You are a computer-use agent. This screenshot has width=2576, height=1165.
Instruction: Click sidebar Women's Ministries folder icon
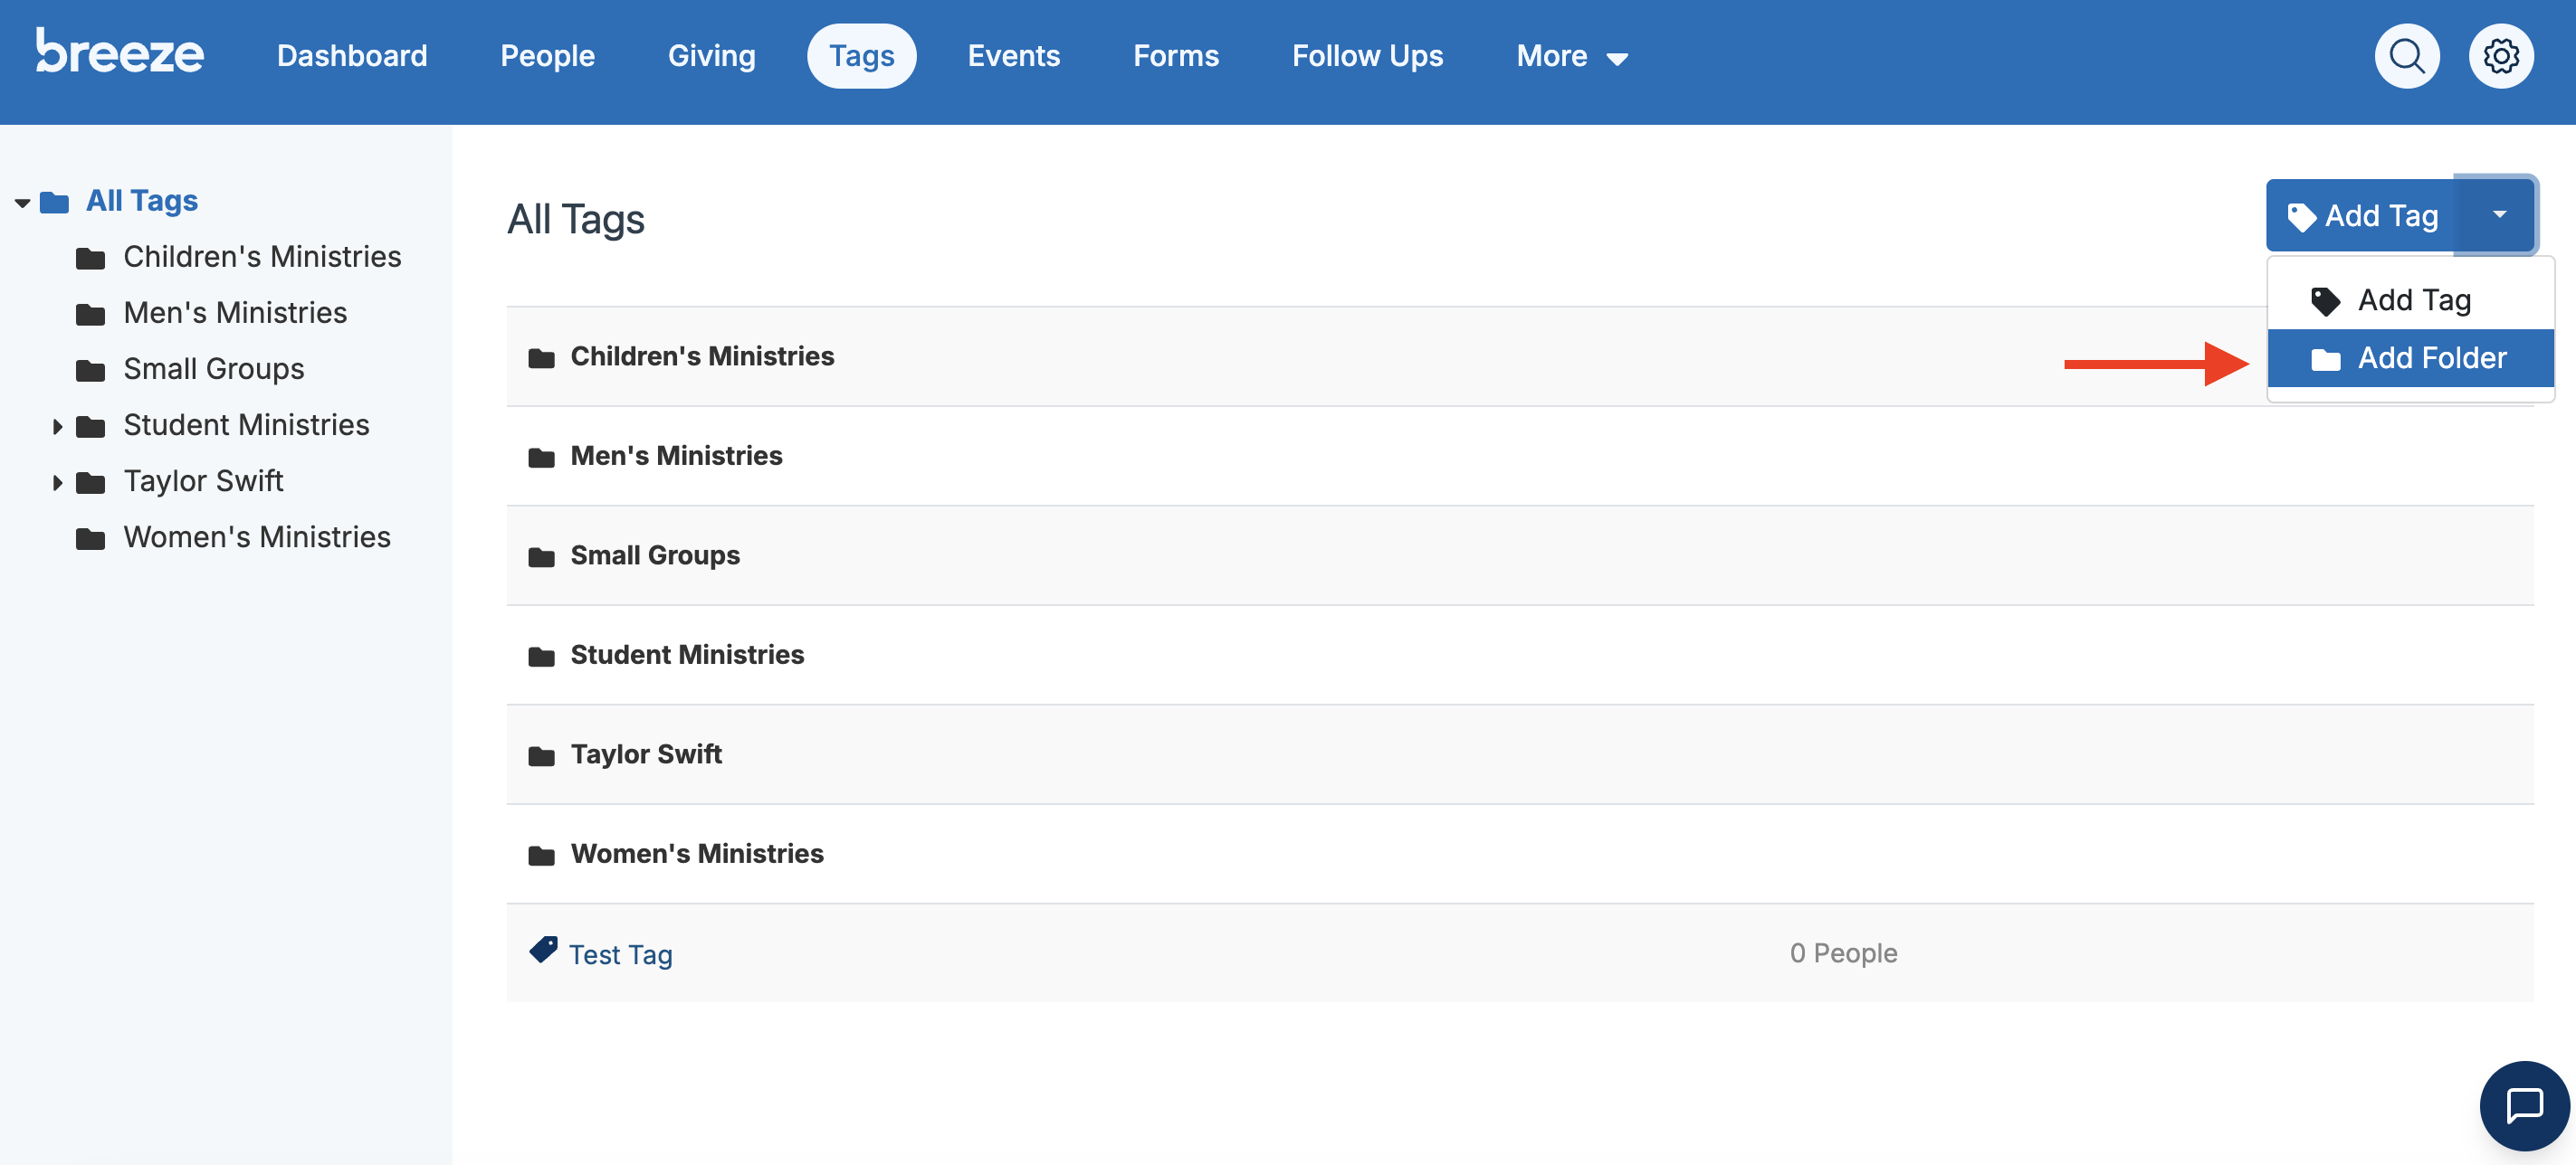[x=90, y=538]
